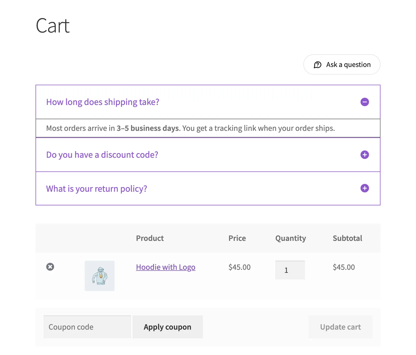Screen dimensions: 416x355
Task: Open the hoodie product thumbnail
Action: [x=100, y=276]
